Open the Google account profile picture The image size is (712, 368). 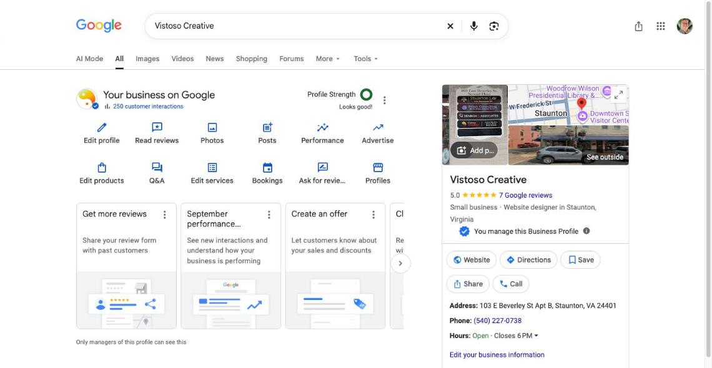pos(685,26)
